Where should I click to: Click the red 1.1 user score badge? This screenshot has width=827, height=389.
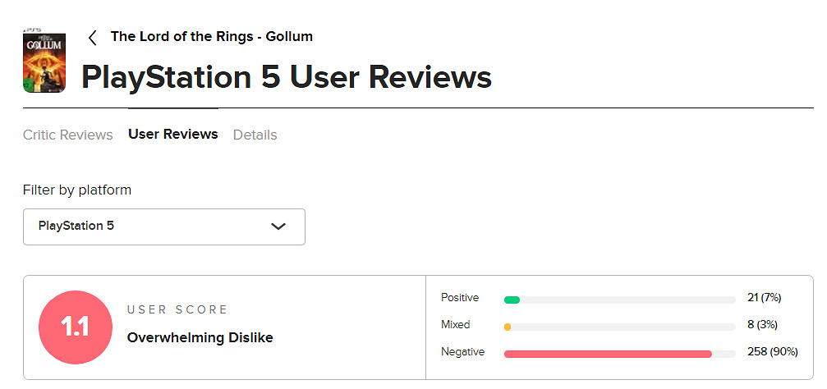[x=75, y=327]
